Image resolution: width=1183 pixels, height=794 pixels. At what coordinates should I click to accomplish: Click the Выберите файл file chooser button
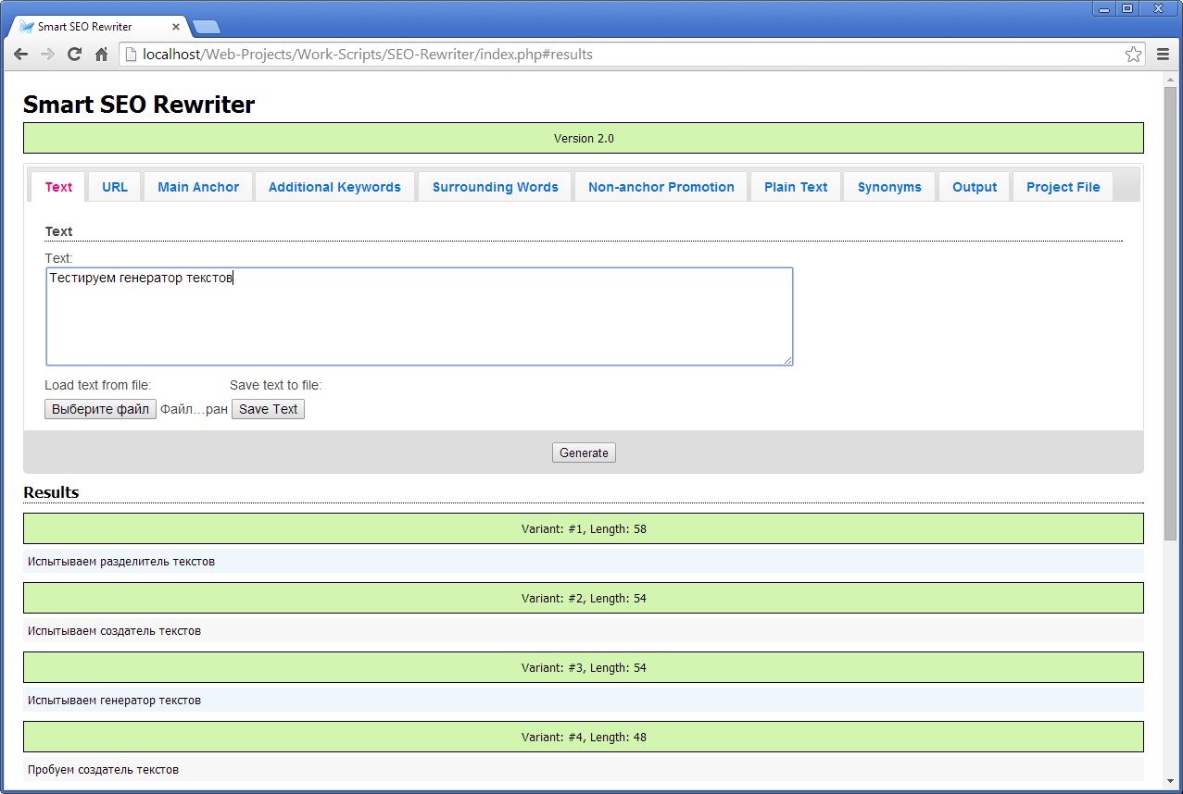tap(100, 409)
